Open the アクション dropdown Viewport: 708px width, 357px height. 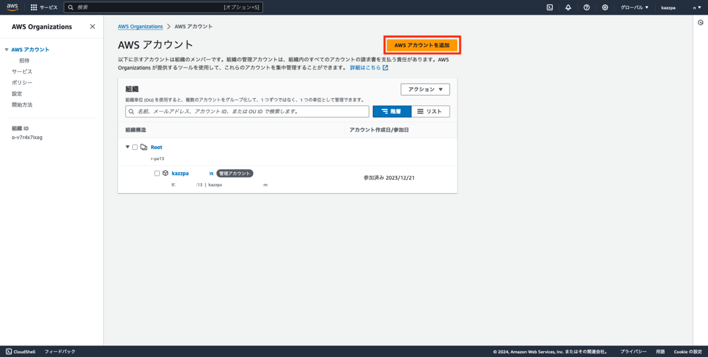(425, 90)
